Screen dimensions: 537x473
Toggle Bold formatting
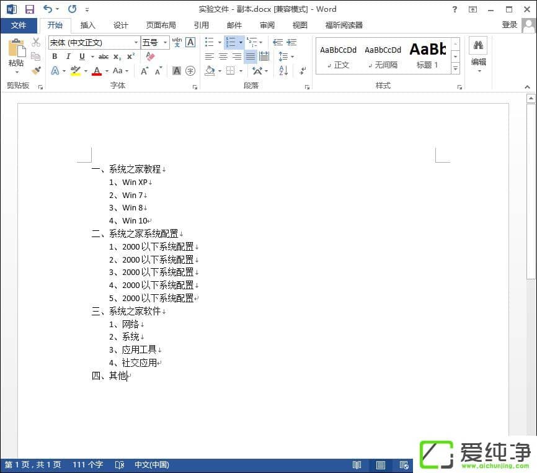(55, 56)
